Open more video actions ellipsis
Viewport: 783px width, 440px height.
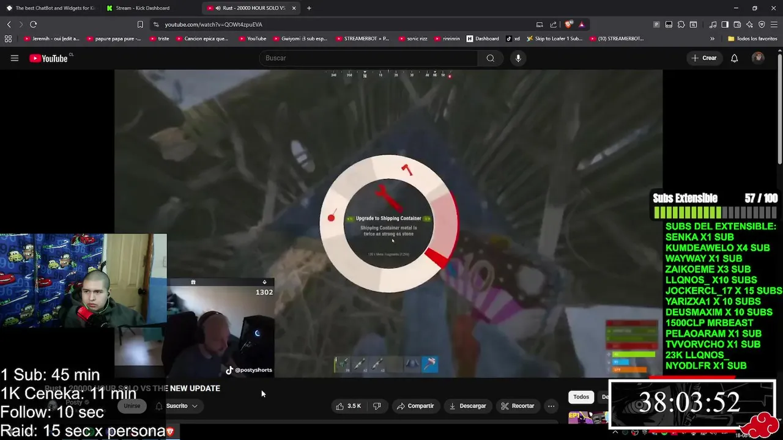tap(551, 406)
